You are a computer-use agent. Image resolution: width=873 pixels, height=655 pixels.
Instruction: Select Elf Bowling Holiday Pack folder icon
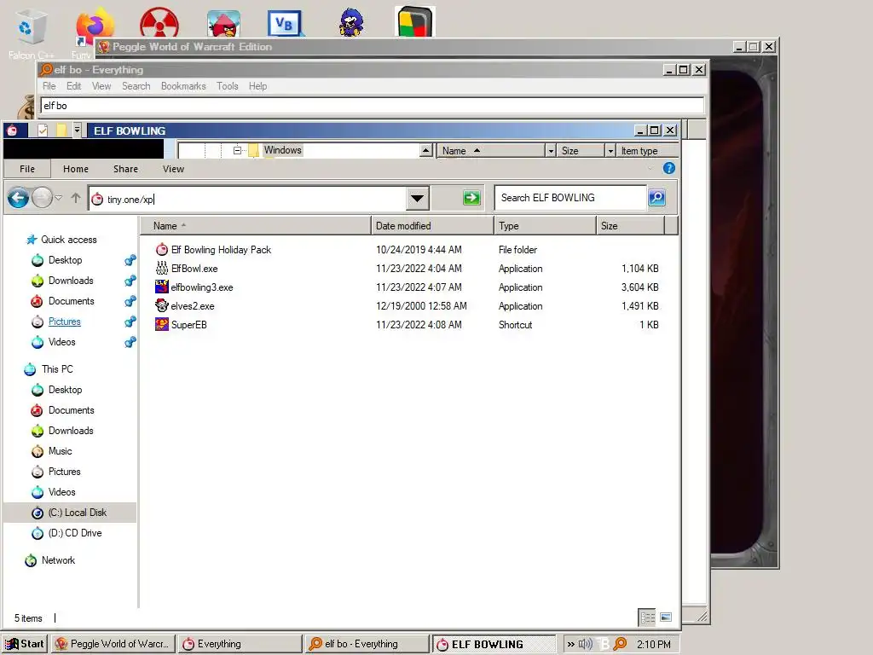coord(162,250)
